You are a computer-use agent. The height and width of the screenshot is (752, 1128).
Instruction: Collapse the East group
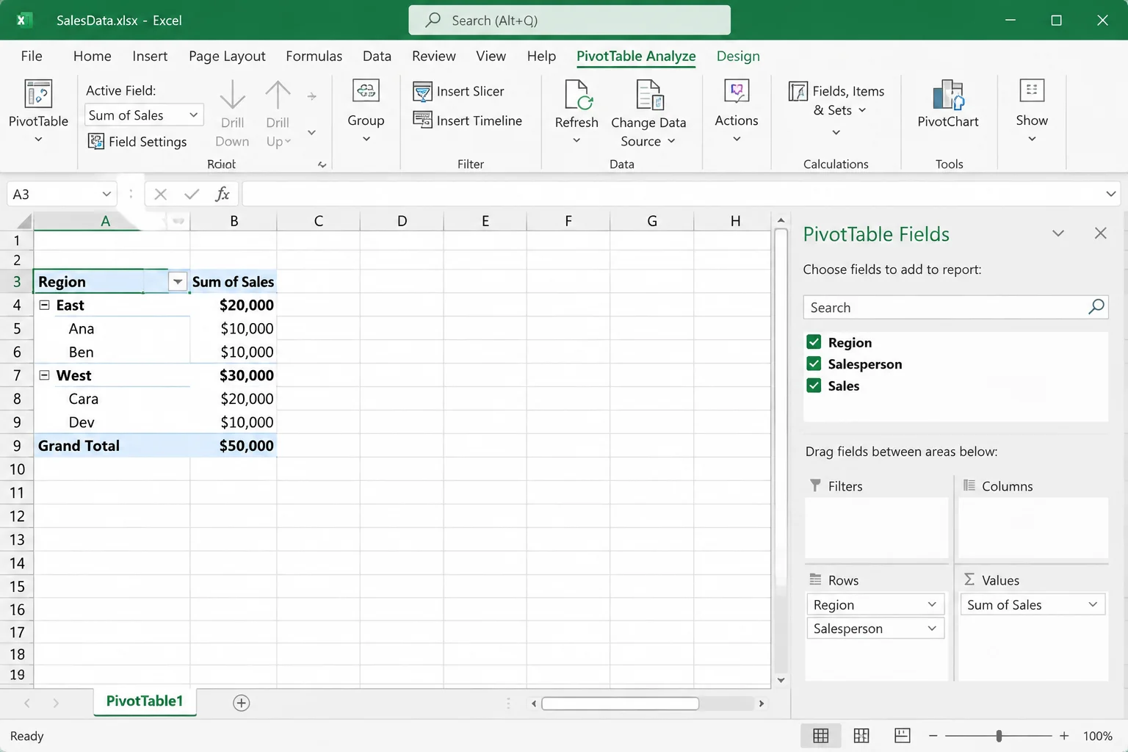pos(44,305)
